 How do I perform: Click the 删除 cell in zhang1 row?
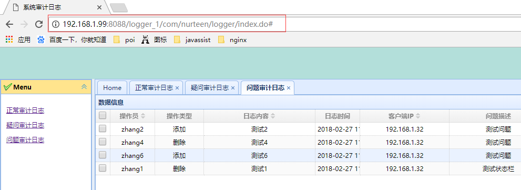(x=179, y=169)
